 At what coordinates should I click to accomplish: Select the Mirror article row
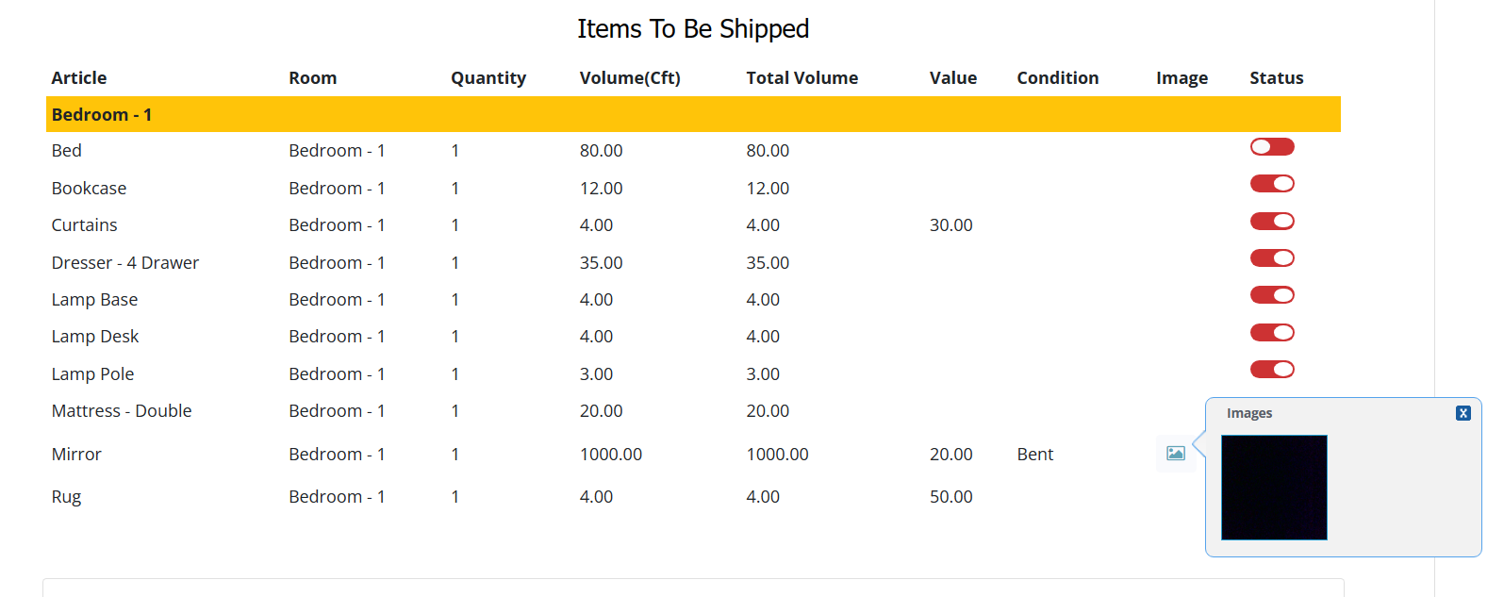tap(693, 454)
